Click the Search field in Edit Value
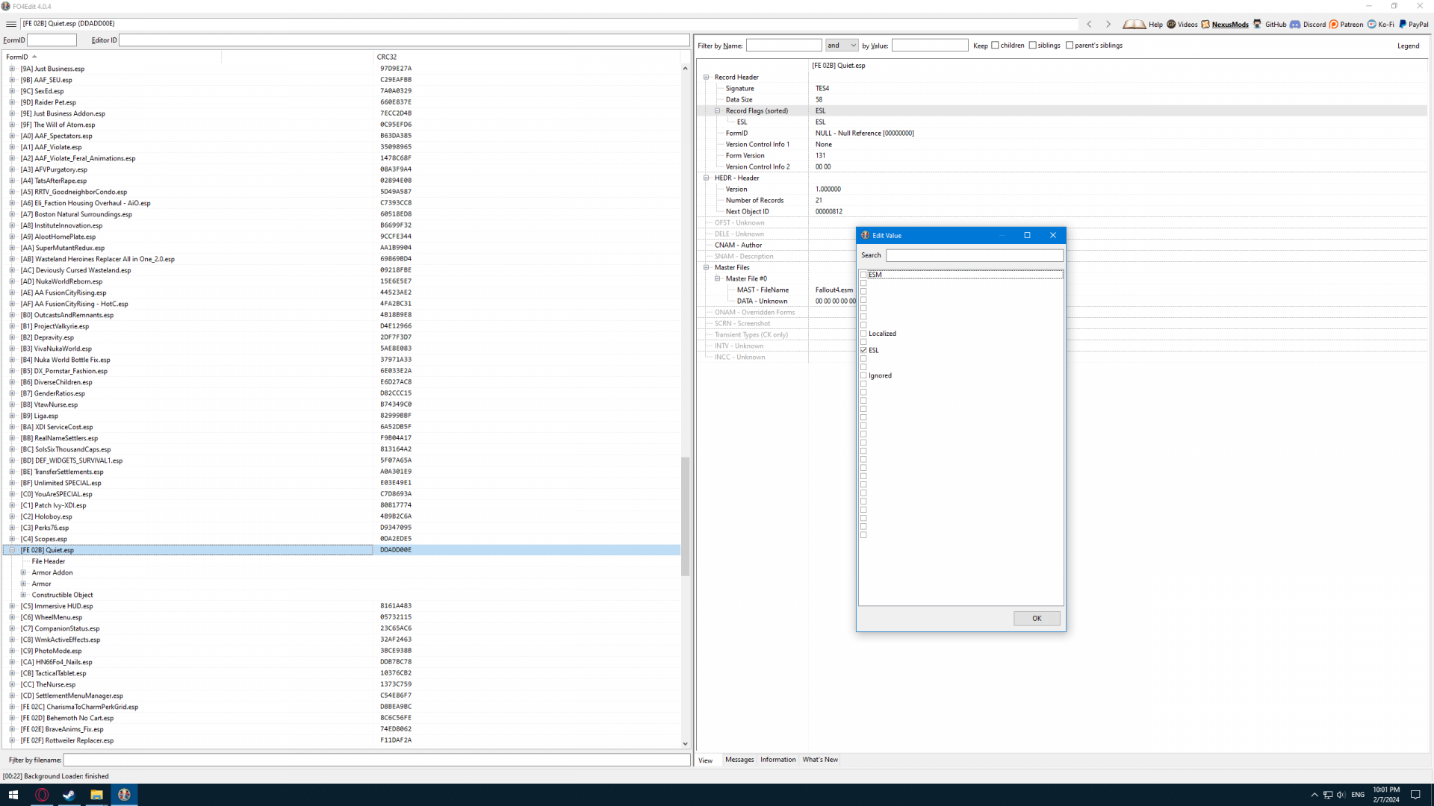This screenshot has height=806, width=1434. pos(974,255)
